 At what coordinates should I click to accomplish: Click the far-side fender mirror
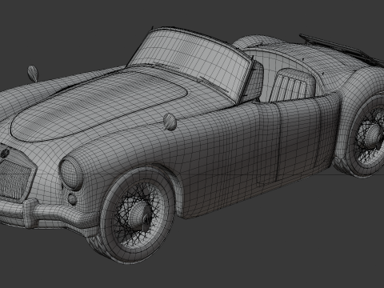pos(33,73)
